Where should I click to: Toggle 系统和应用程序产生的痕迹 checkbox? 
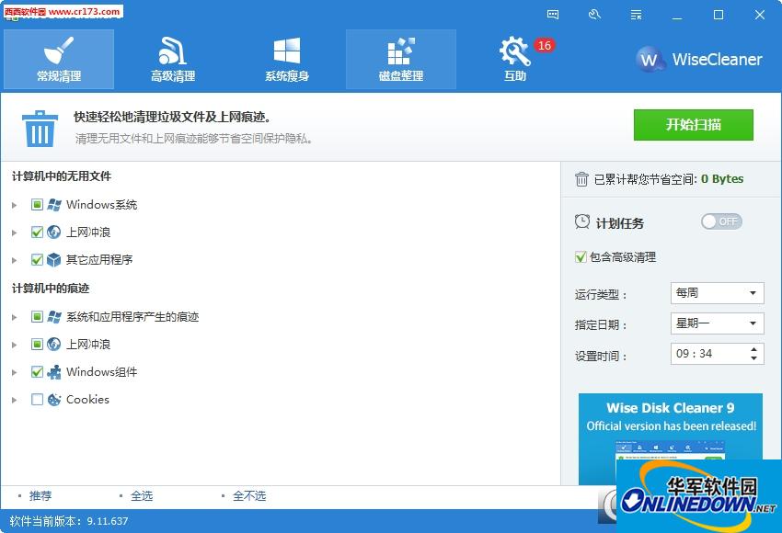tap(37, 317)
